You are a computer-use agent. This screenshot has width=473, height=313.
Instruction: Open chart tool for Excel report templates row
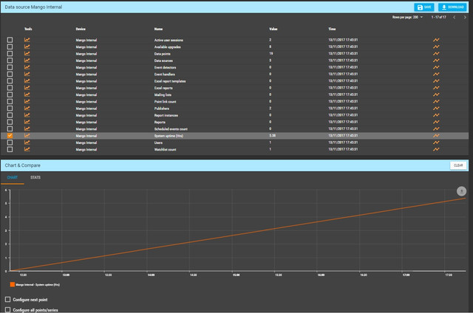tap(27, 80)
